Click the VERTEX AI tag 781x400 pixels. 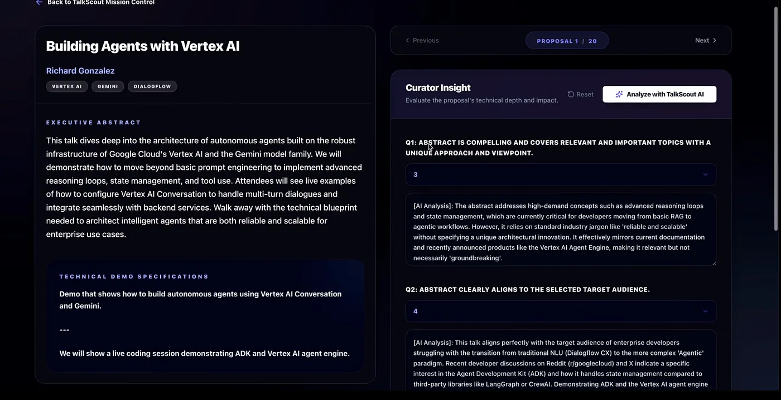[x=67, y=86]
